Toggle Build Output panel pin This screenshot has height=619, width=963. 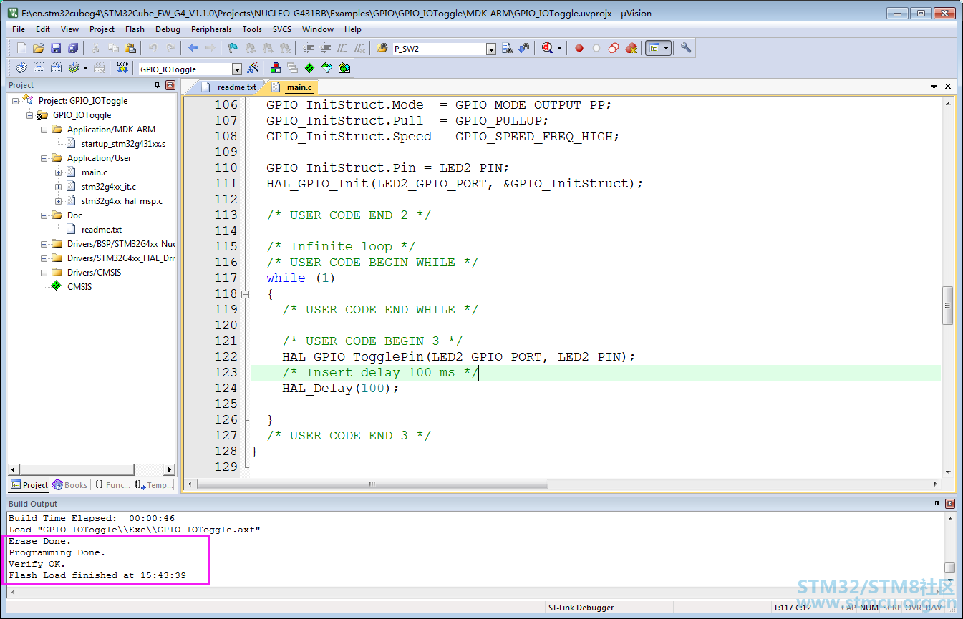tap(937, 504)
